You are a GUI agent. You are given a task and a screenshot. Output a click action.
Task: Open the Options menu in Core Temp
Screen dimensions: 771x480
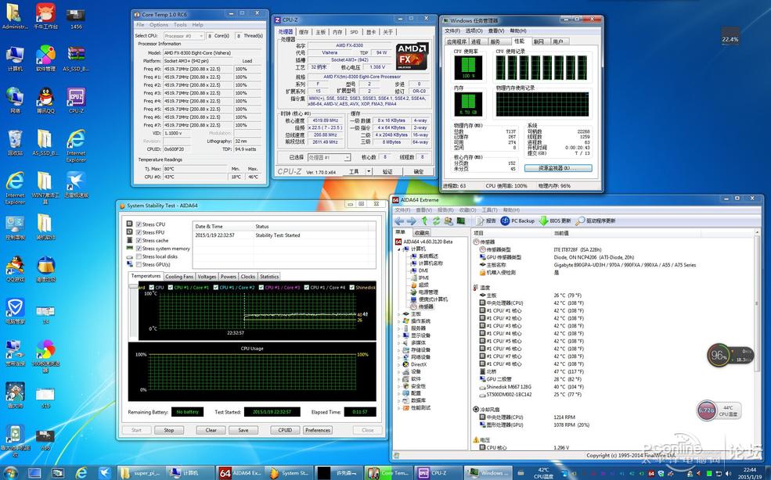[159, 24]
